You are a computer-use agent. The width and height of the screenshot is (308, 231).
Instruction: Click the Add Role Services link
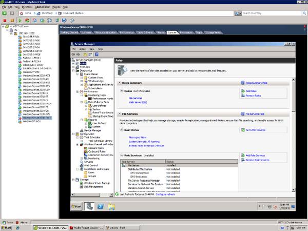255,156
